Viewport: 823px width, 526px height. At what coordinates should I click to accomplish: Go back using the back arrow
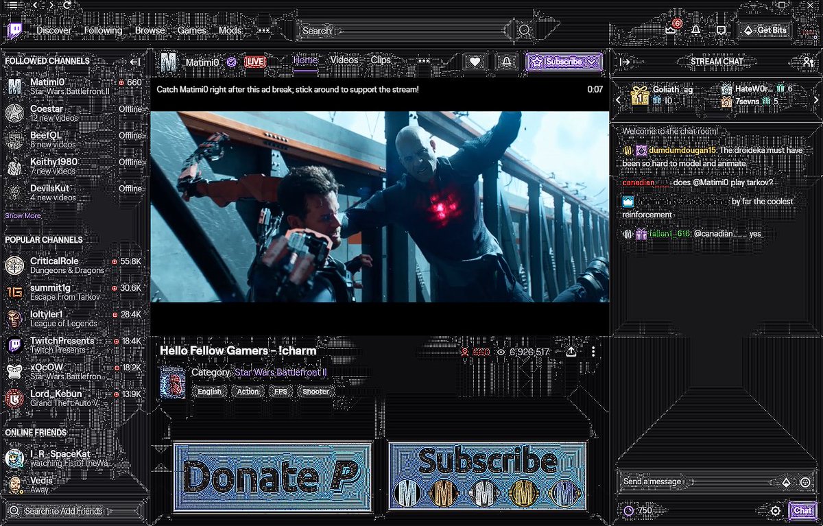[x=36, y=5]
